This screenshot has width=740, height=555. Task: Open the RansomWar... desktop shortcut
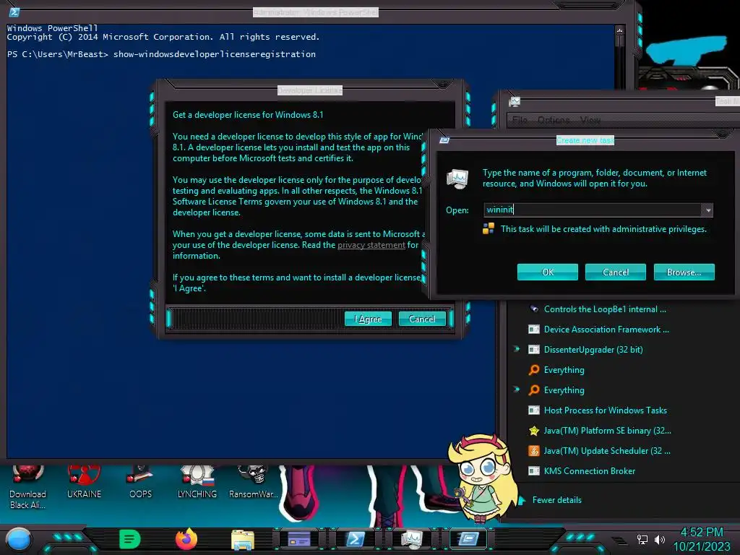point(253,482)
